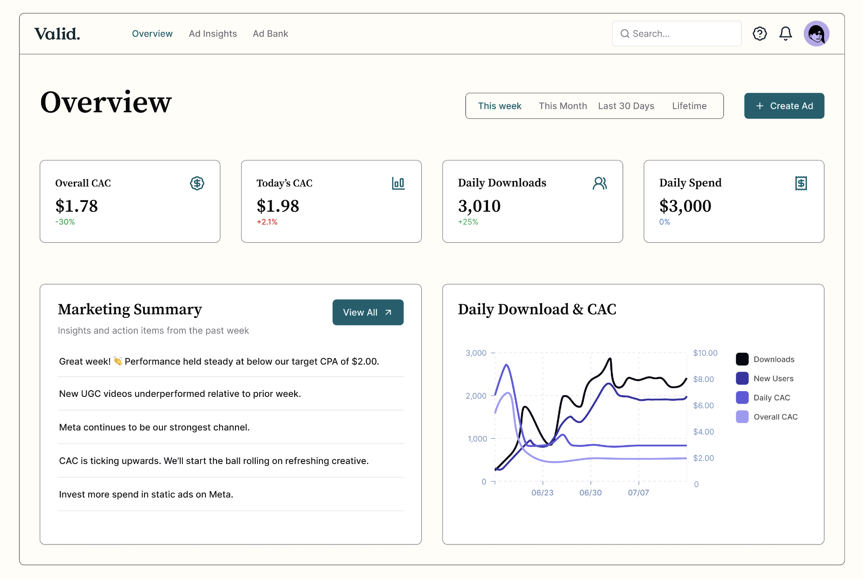Go to the Ad Bank tab
Image resolution: width=863 pixels, height=579 pixels.
270,34
